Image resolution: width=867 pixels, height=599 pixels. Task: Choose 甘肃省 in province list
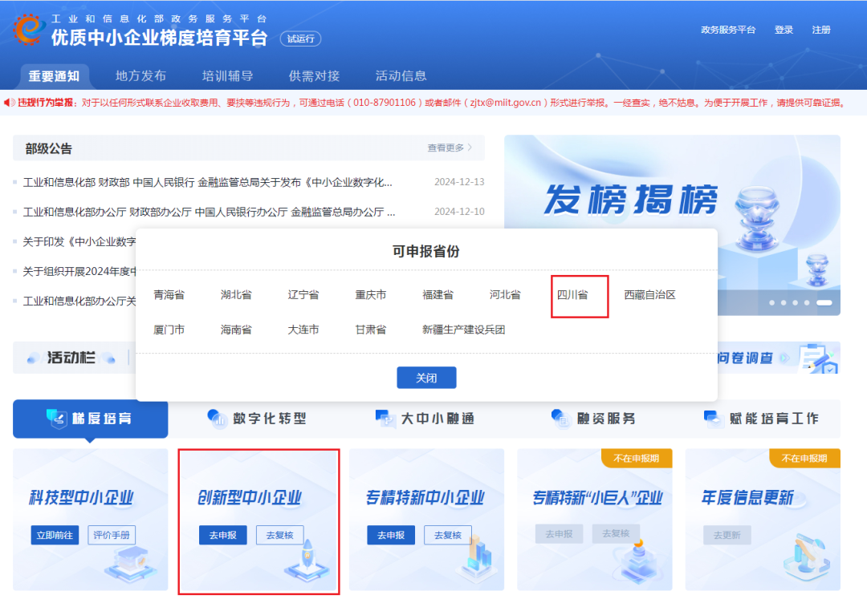[x=370, y=330]
